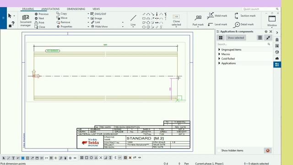293x165 pixels.
Task: Click the Remove command
Action: pyautogui.click(x=63, y=22)
